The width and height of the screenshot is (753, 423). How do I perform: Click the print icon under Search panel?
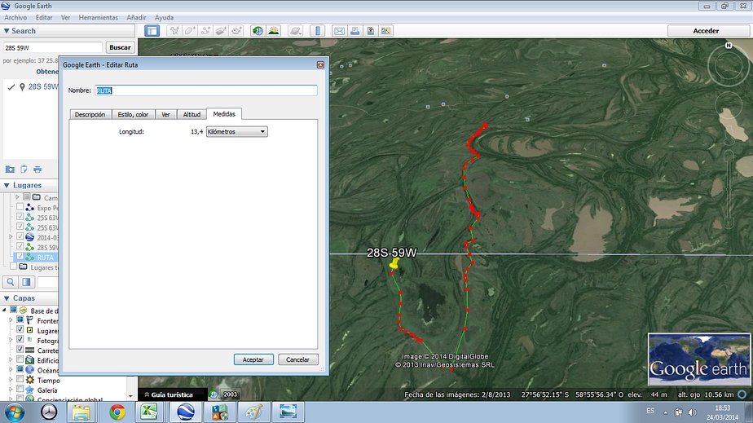[x=37, y=169]
